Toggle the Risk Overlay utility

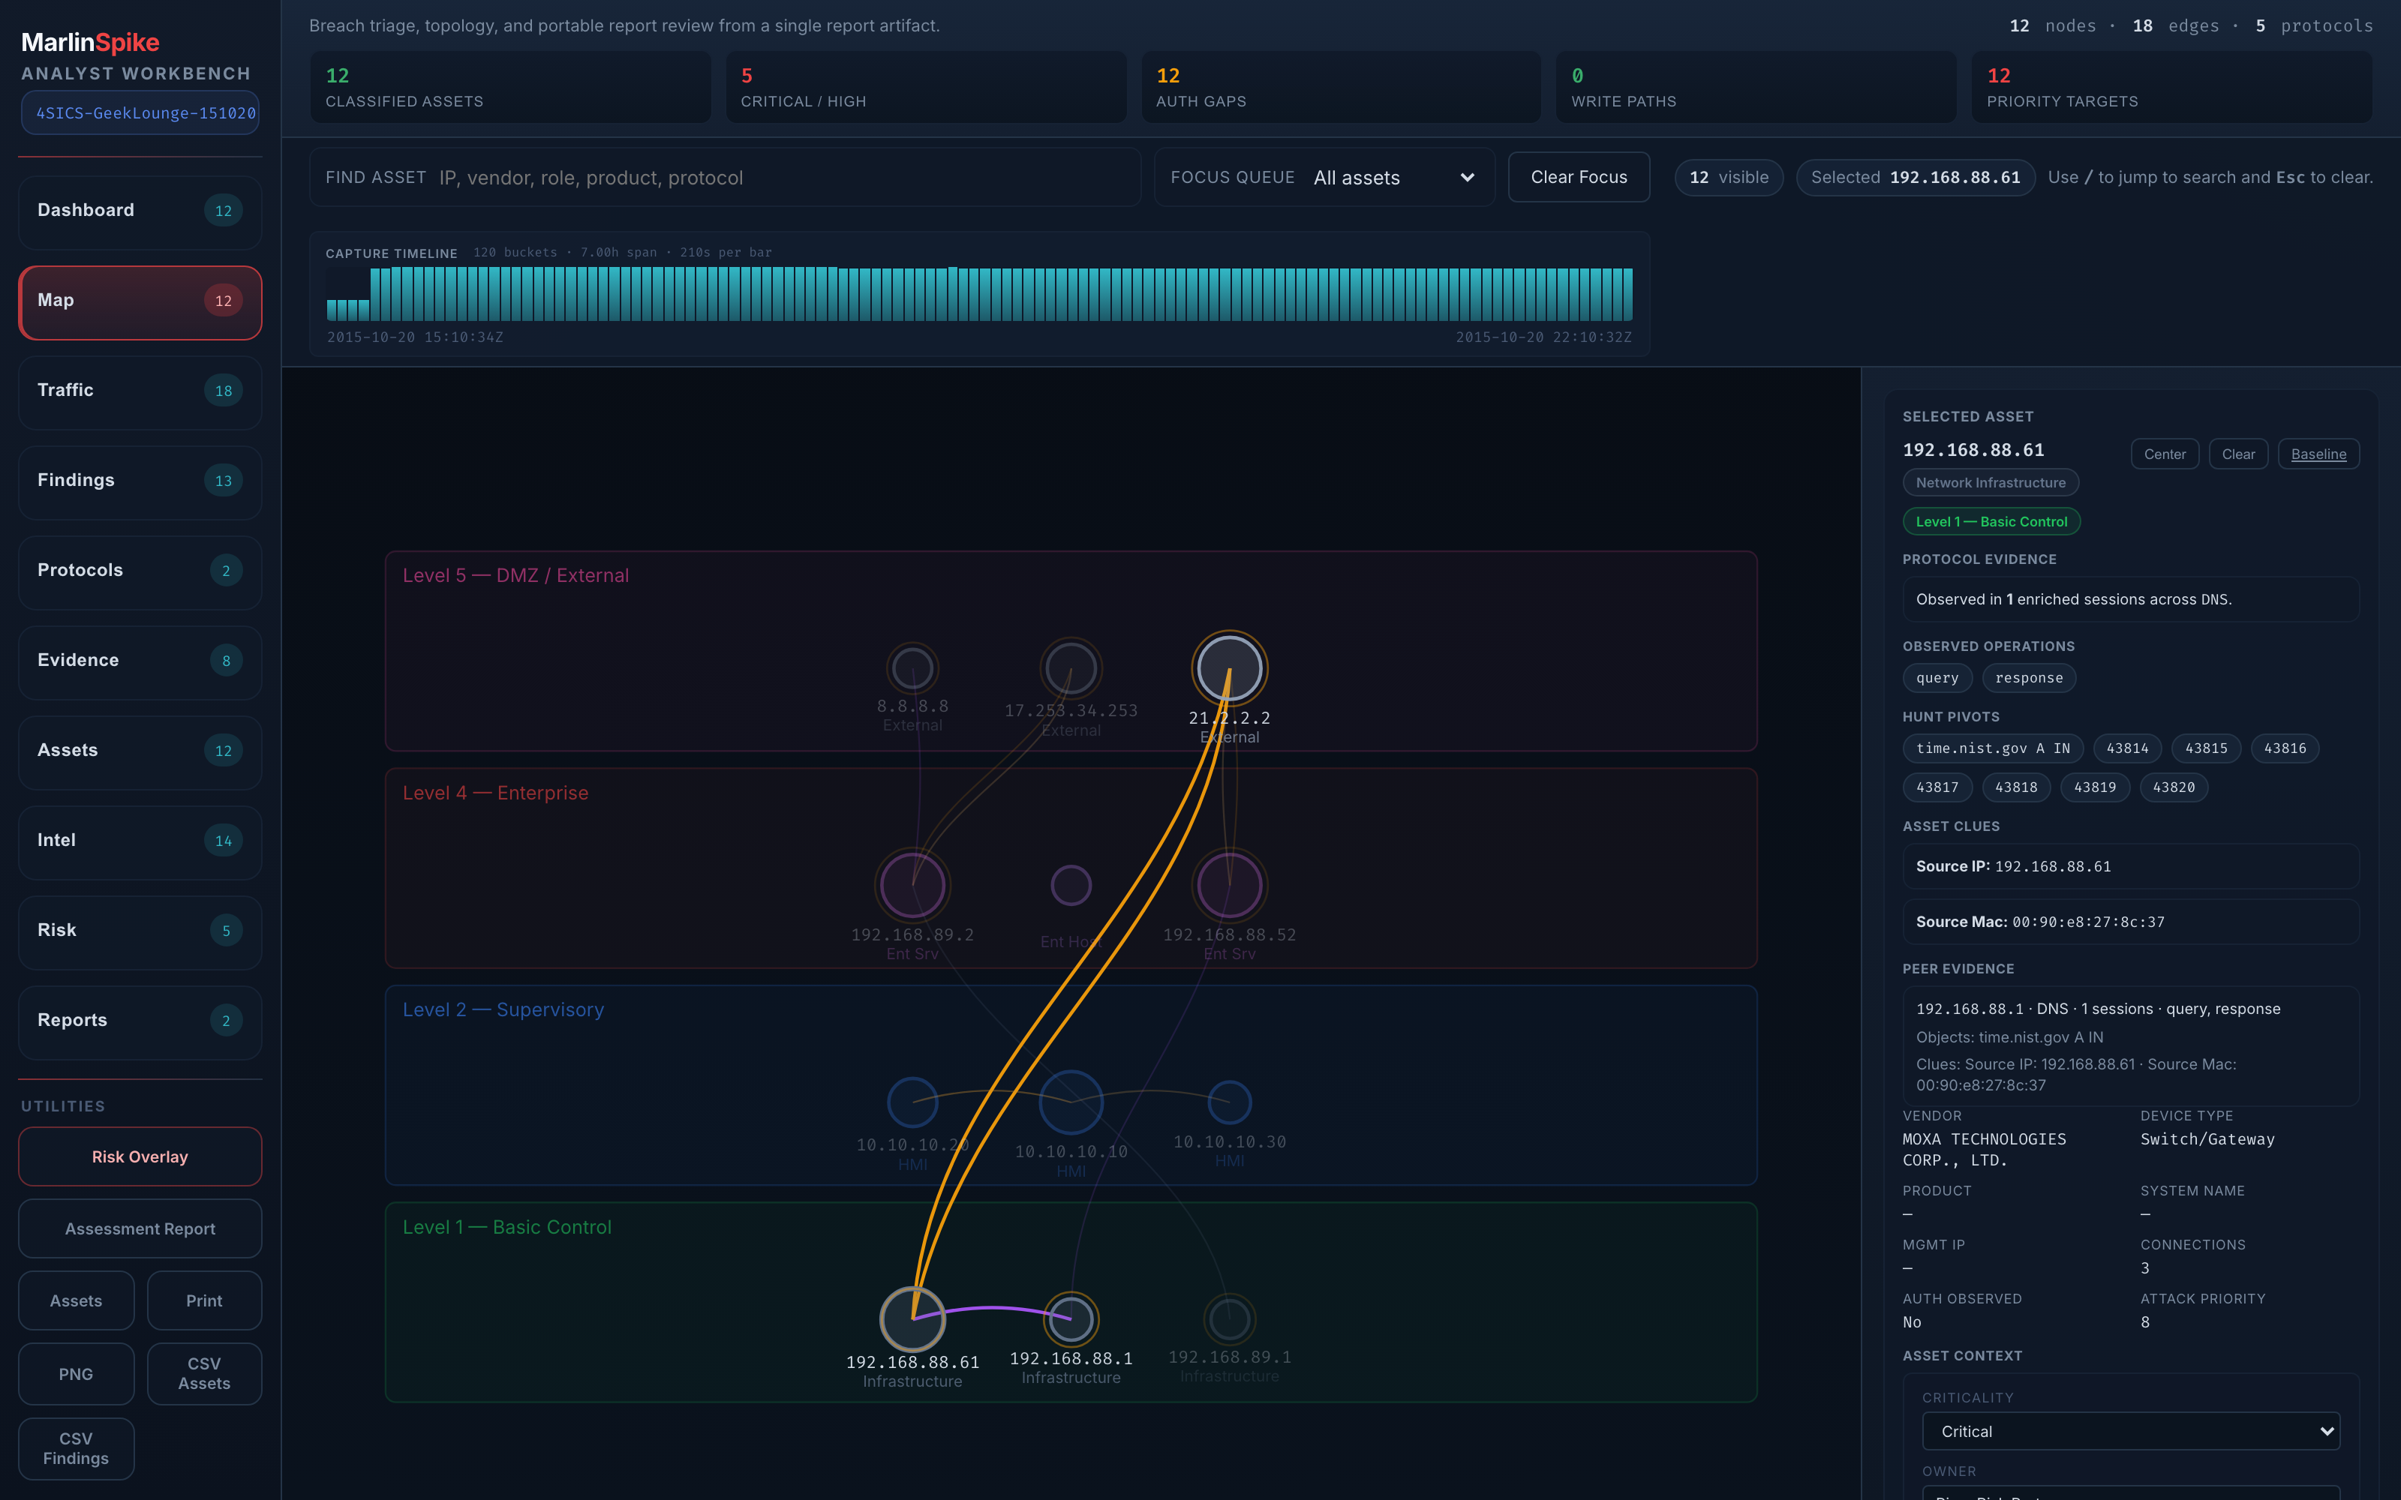[140, 1156]
